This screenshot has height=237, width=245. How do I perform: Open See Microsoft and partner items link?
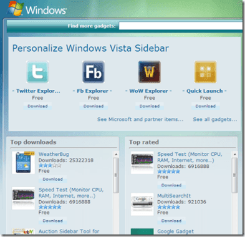coord(140,119)
